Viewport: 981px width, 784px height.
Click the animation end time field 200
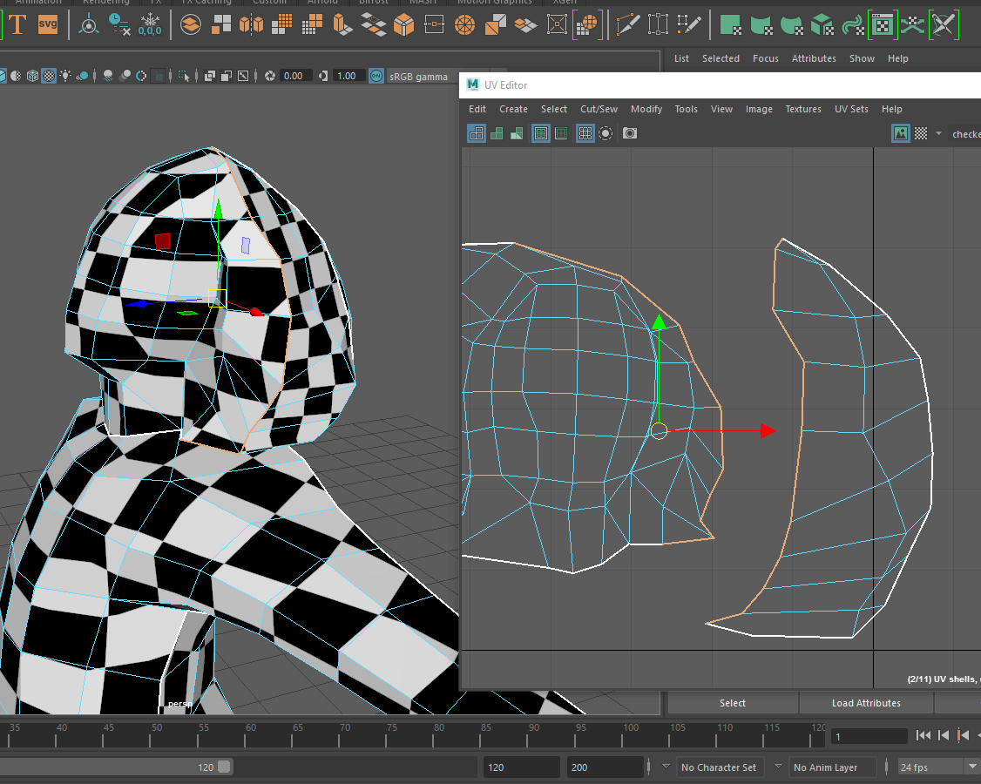coord(605,767)
